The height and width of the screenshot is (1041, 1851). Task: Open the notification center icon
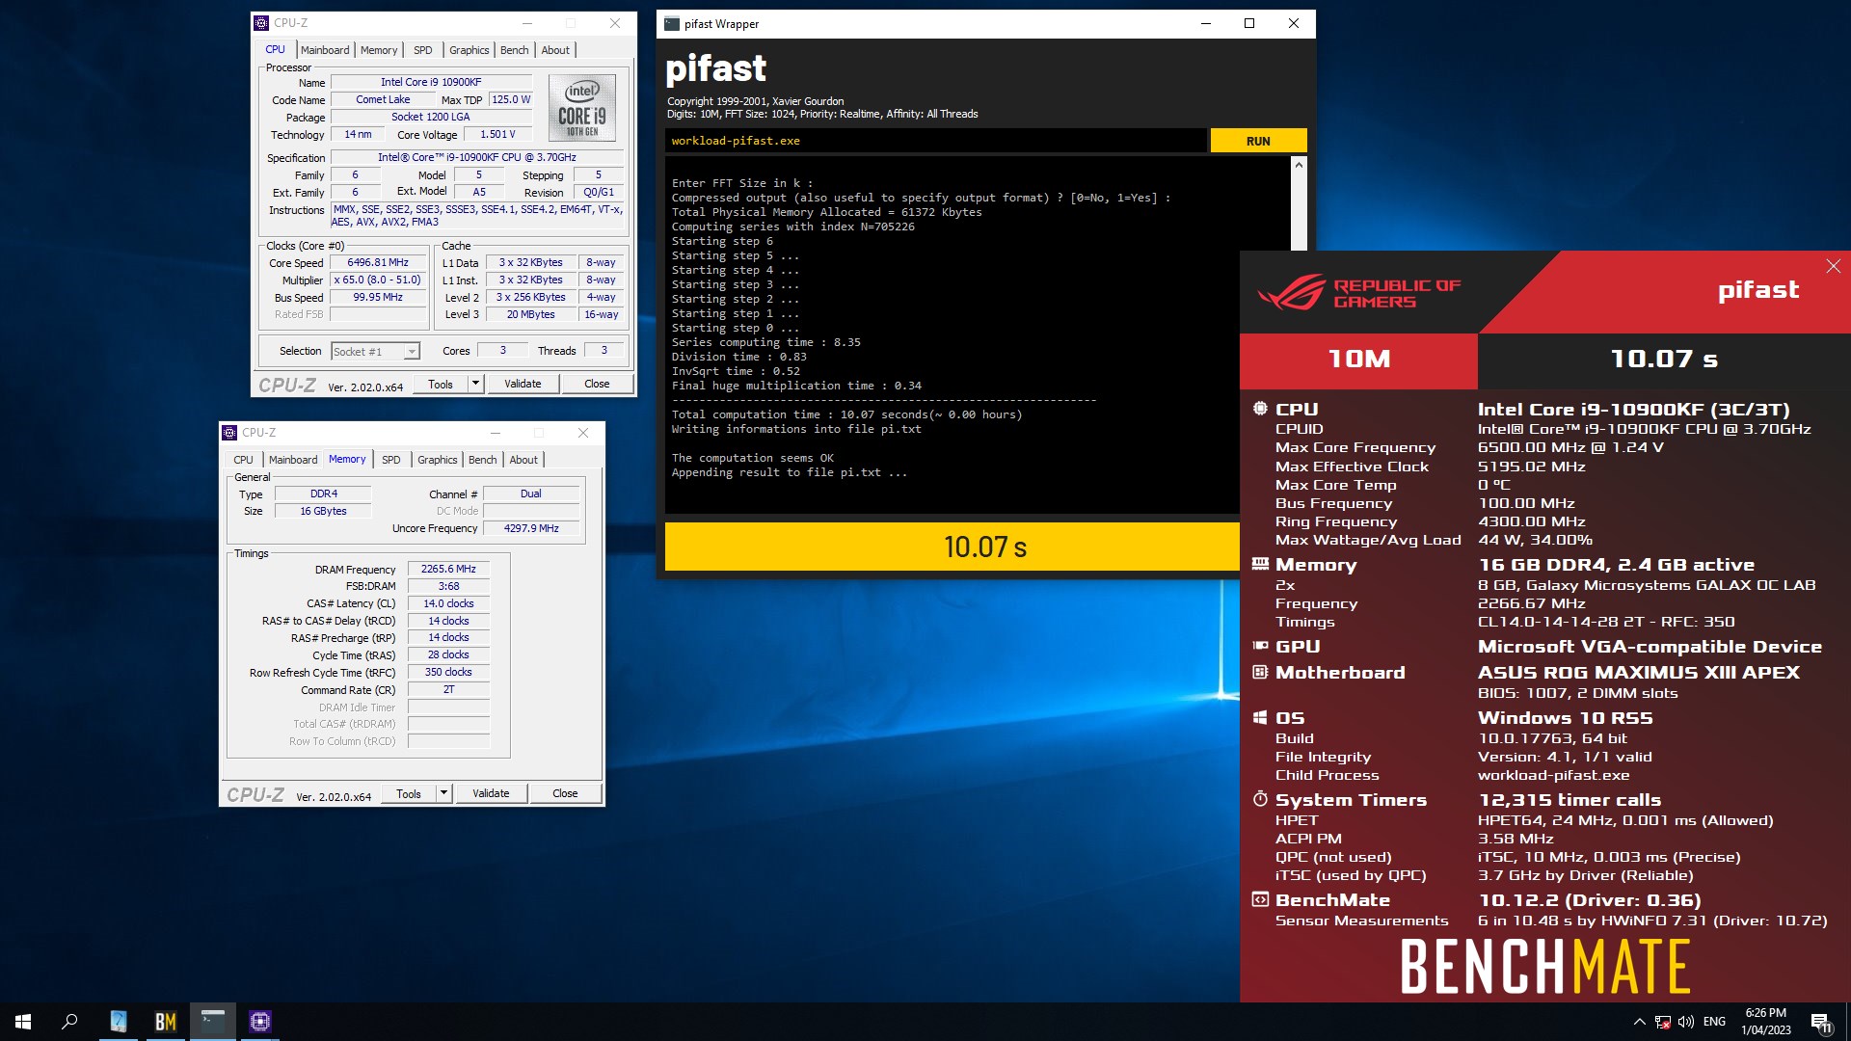click(x=1821, y=1022)
